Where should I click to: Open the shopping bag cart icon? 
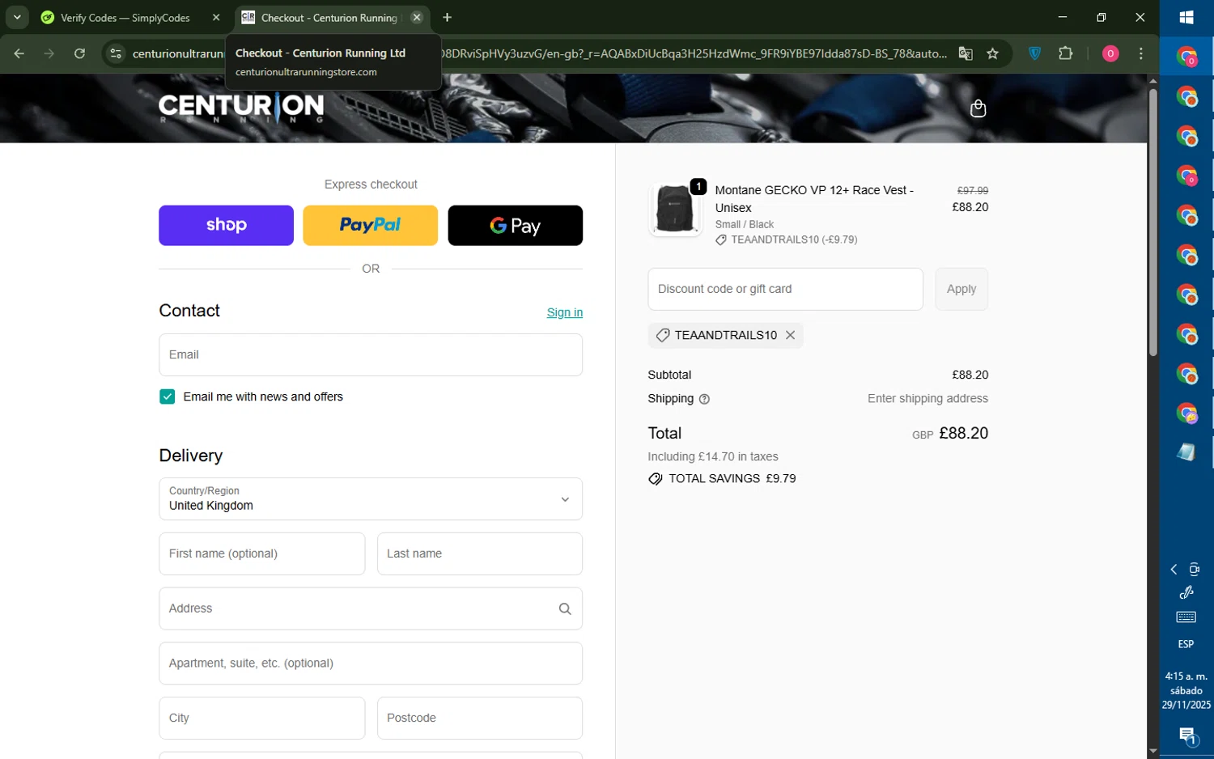(978, 108)
